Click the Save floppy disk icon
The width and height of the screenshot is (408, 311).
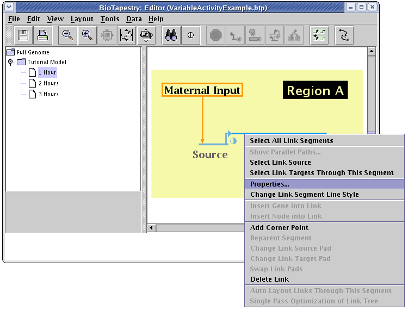pos(23,35)
